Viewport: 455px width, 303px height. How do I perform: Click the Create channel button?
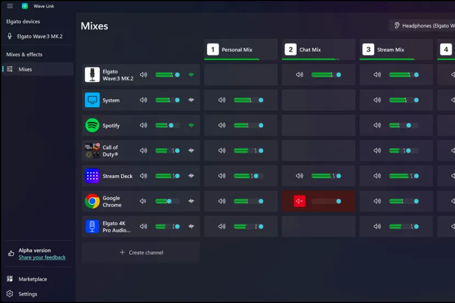click(x=141, y=252)
